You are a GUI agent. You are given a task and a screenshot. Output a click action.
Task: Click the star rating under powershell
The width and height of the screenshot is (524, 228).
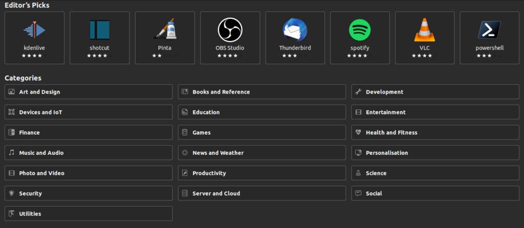tap(490, 56)
